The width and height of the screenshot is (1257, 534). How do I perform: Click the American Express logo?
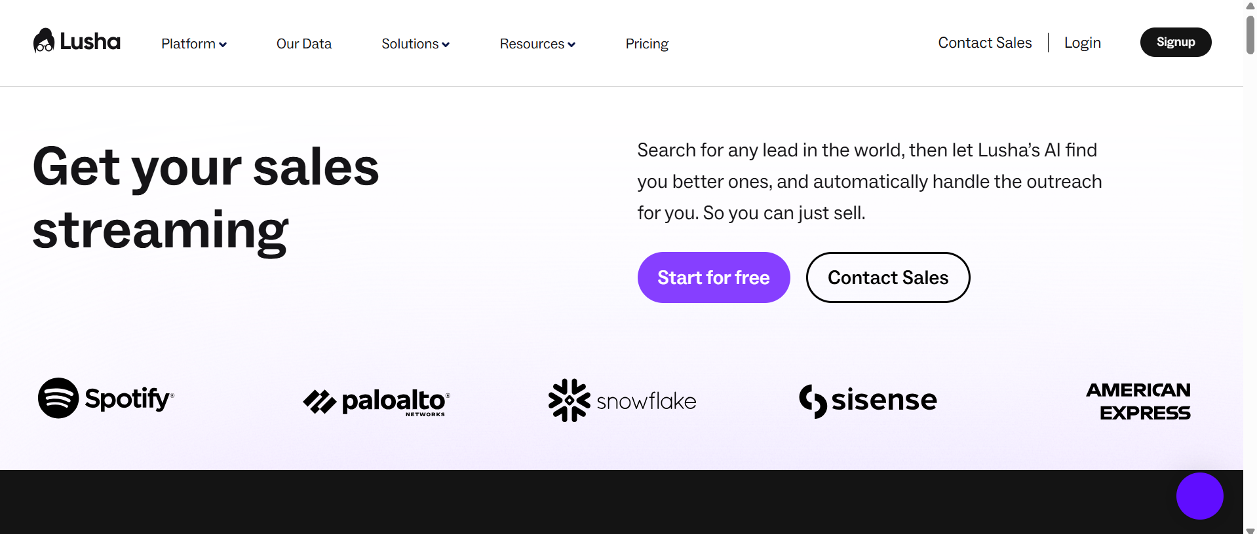(x=1138, y=401)
